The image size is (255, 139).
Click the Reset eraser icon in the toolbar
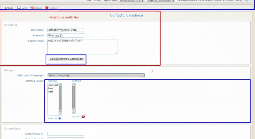(x=32, y=8)
